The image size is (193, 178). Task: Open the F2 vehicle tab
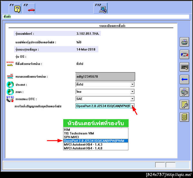pyautogui.click(x=29, y=8)
